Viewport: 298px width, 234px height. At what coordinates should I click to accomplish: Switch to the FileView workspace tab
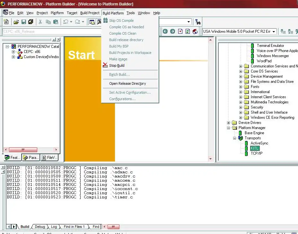click(x=49, y=158)
